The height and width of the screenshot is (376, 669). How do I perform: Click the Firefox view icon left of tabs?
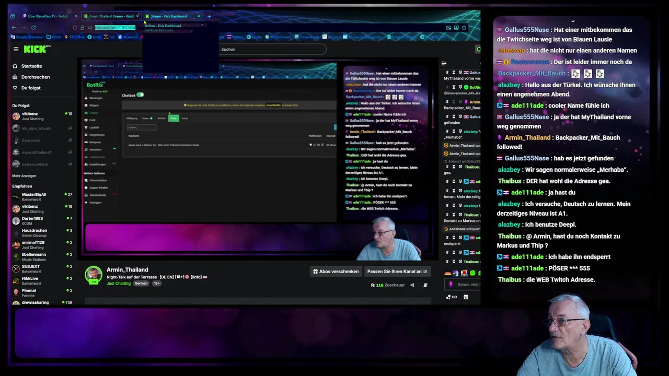tap(13, 16)
